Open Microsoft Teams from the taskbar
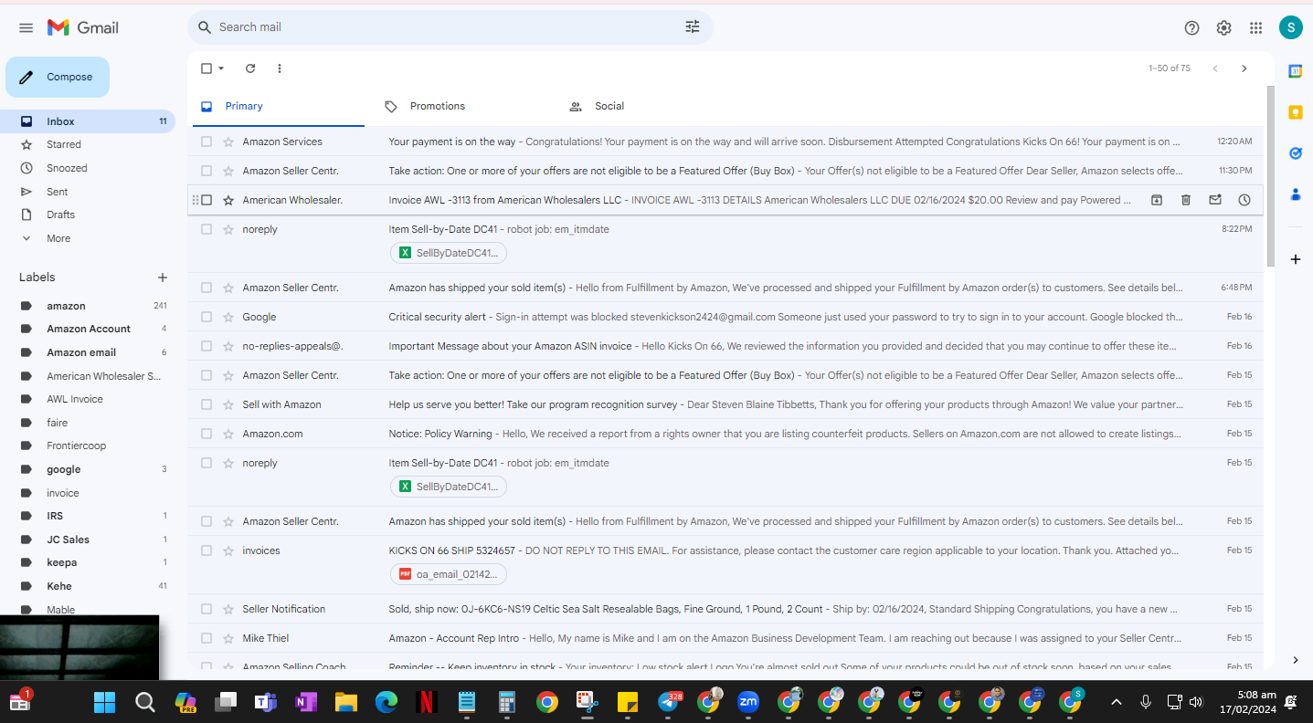The height and width of the screenshot is (723, 1313). coord(266,702)
